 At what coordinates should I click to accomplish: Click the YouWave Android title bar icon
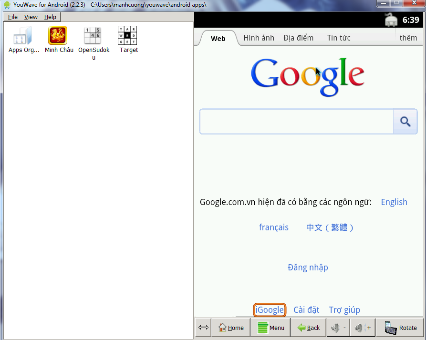7,5
